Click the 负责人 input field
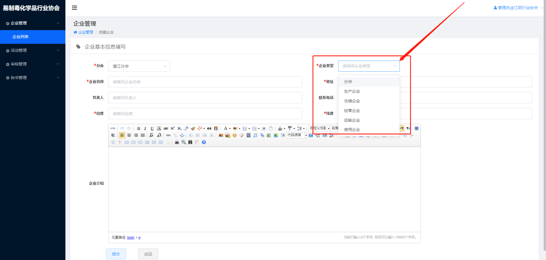The width and height of the screenshot is (546, 260). tap(205, 98)
